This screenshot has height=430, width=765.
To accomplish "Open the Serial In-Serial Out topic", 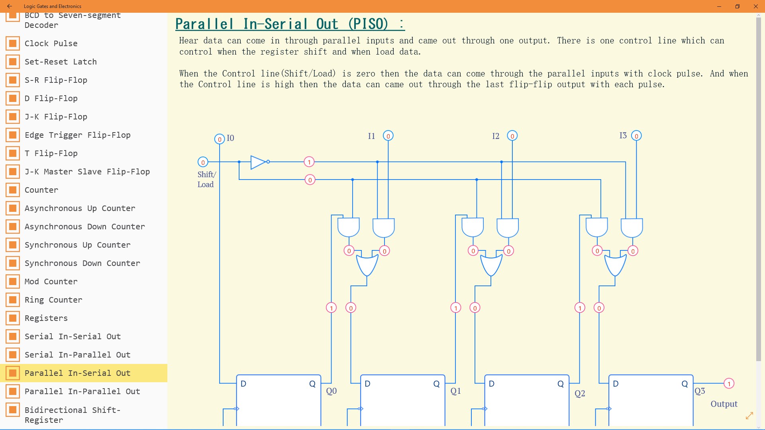I will click(73, 336).
